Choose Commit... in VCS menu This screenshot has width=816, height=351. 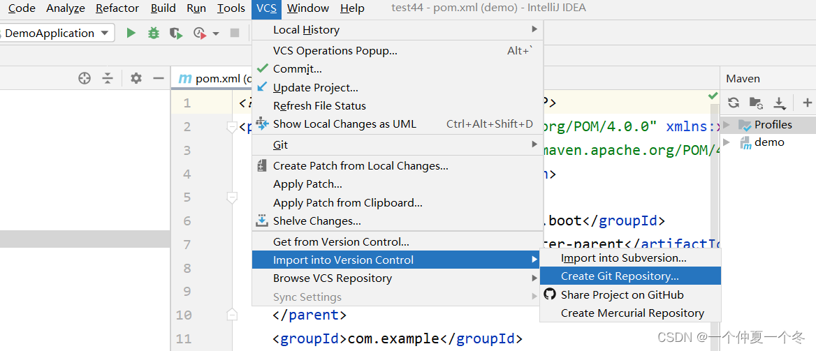(x=398, y=68)
